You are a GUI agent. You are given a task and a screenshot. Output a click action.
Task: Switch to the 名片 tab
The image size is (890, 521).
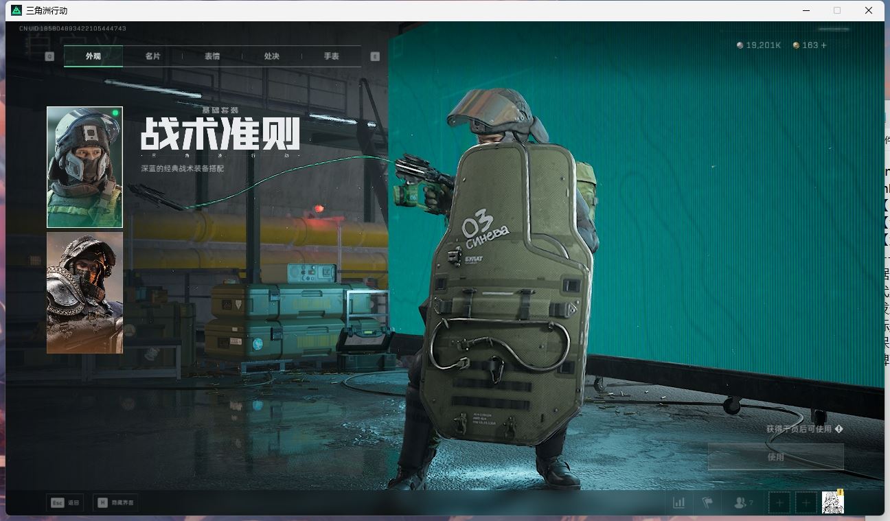coord(152,56)
